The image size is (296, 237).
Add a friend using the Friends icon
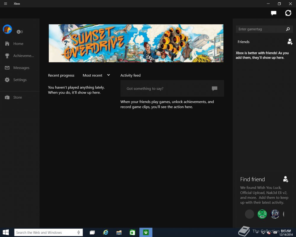(290, 42)
